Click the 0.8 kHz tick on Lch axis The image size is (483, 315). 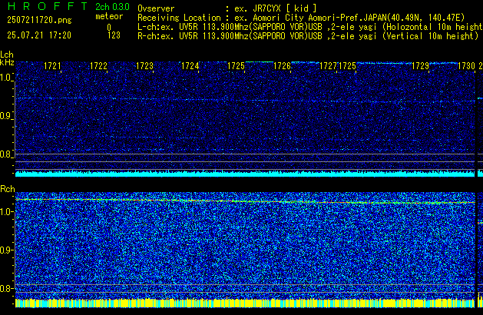click(6, 154)
